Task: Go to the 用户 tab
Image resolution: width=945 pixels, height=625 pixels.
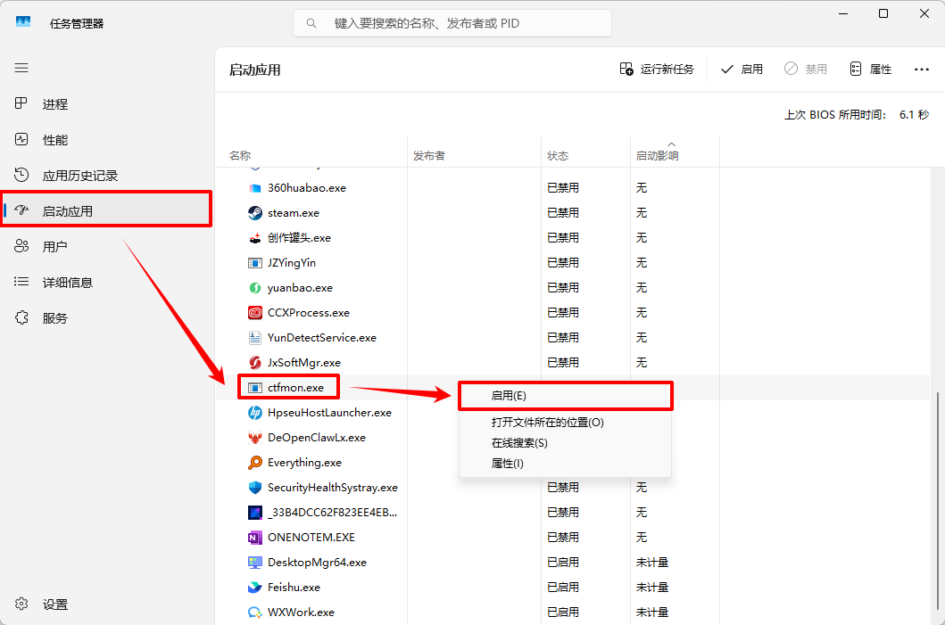Action: pos(107,246)
